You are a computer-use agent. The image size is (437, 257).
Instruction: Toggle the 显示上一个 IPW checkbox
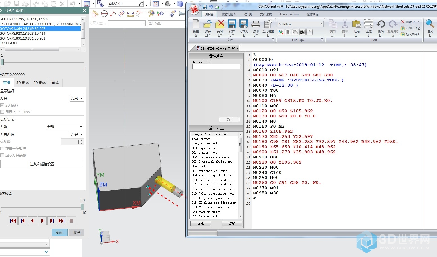click(x=2, y=112)
